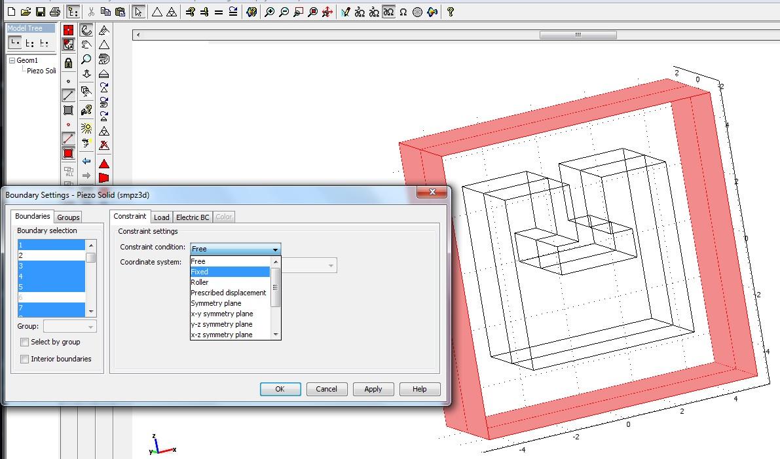
Task: Click the OK button
Action: pyautogui.click(x=280, y=389)
